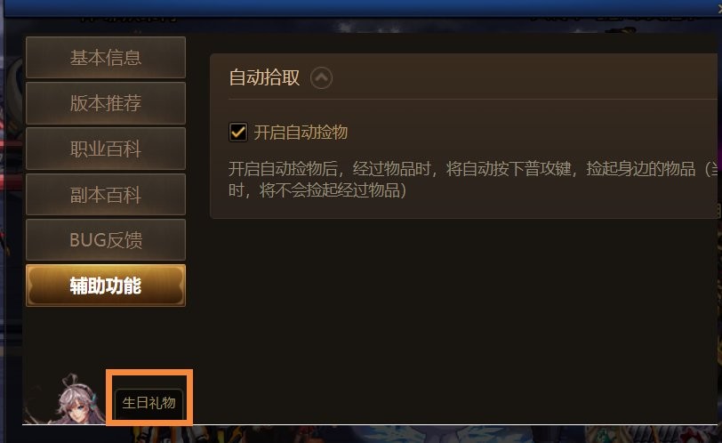This screenshot has height=443, width=722.
Task: Uncheck the 开启自动捡物 checkbox
Action: pyautogui.click(x=238, y=133)
